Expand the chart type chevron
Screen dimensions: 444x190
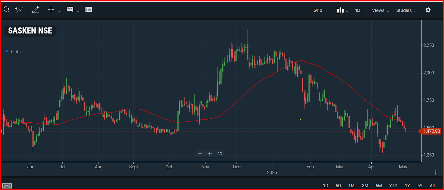[x=347, y=11]
